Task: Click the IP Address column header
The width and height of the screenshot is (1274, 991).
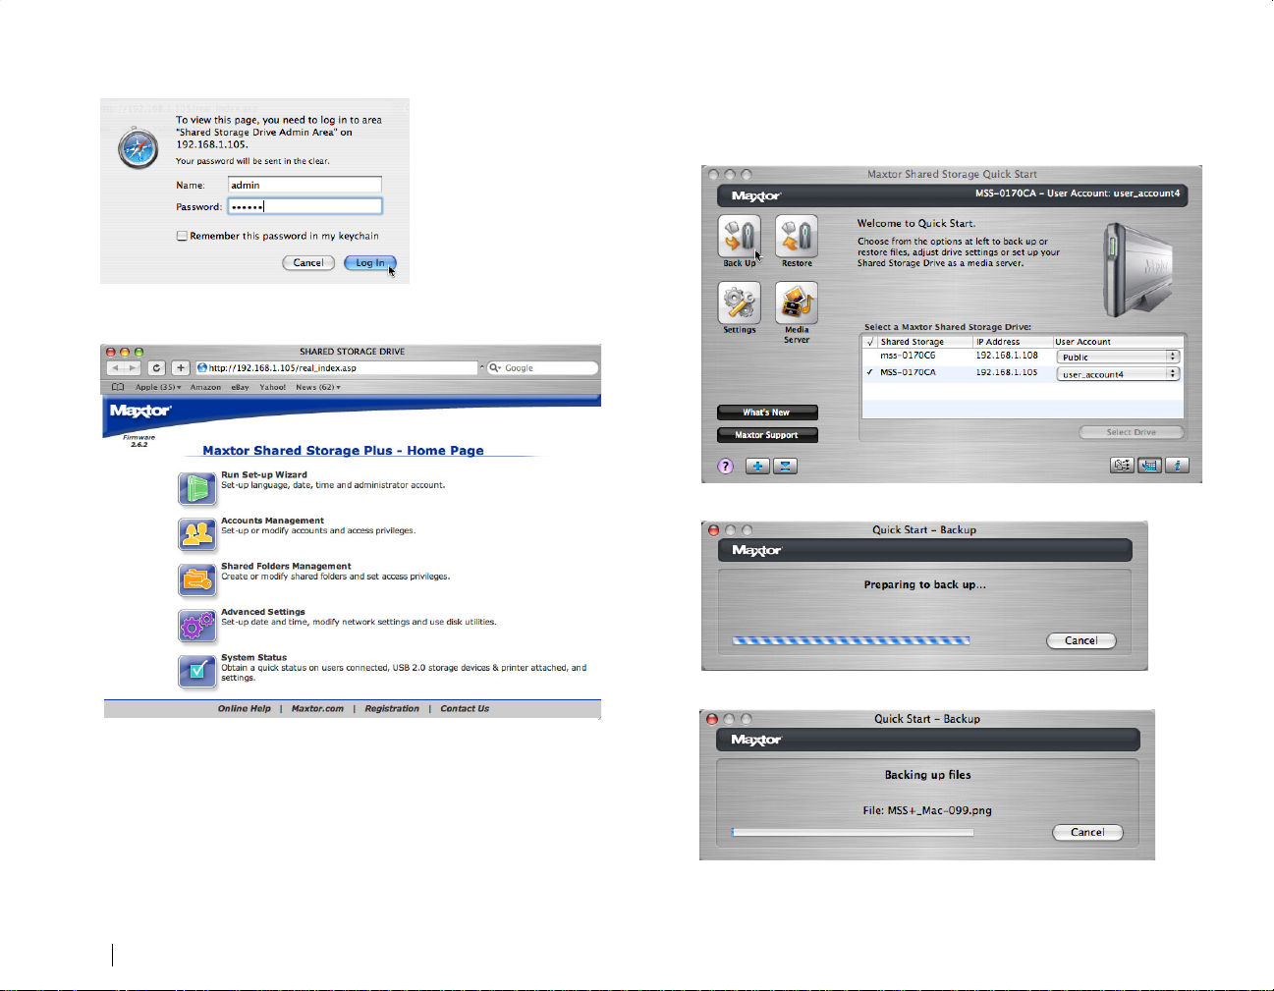Action: (1013, 342)
